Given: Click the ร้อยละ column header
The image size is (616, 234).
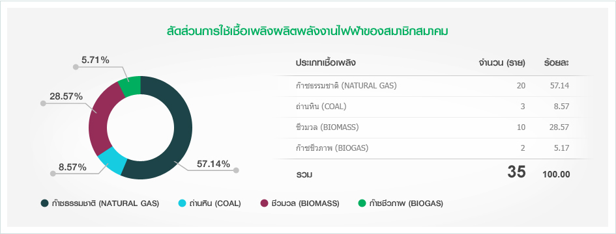Looking at the screenshot, I should click(x=557, y=62).
